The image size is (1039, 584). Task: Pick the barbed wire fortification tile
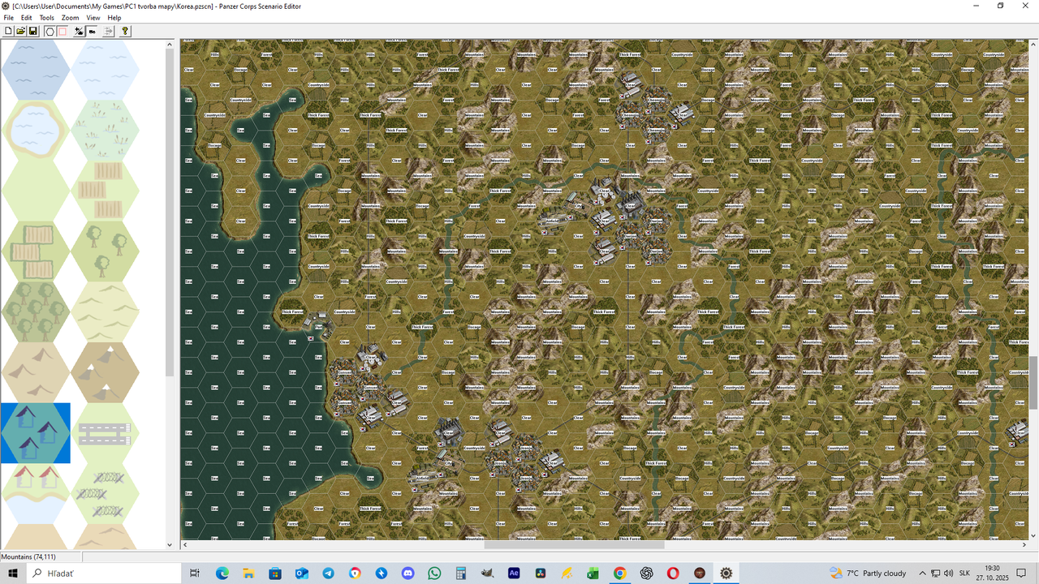[105, 493]
